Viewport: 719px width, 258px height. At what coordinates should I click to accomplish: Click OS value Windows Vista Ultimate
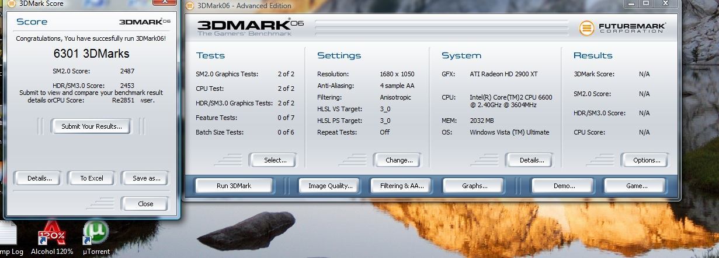(x=509, y=132)
